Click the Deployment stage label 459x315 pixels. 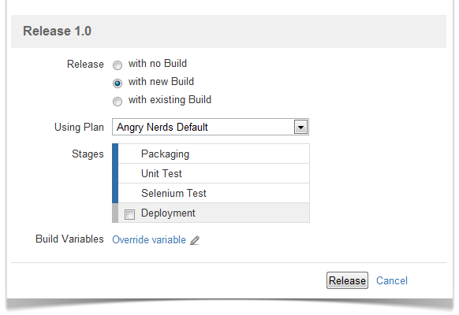click(x=168, y=213)
